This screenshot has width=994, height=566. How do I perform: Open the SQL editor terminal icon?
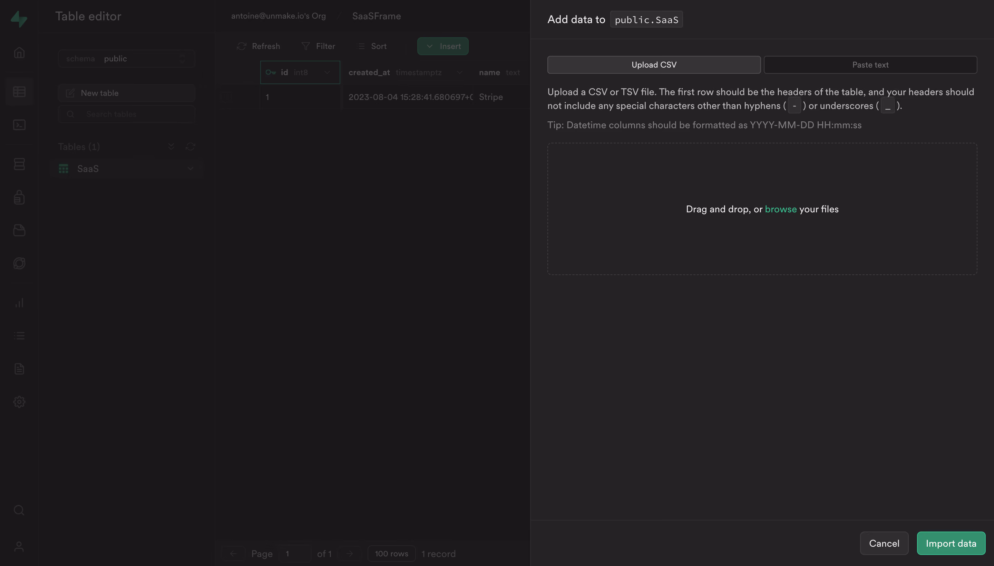pyautogui.click(x=19, y=125)
